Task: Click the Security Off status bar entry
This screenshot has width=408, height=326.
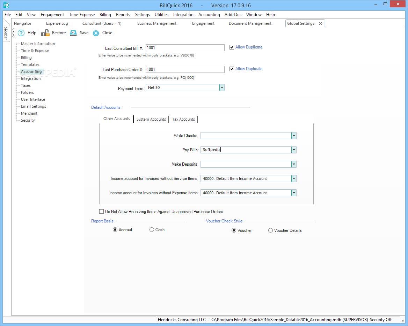Action: [x=380, y=320]
